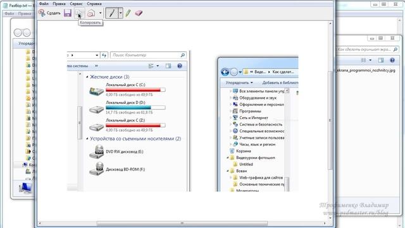Click Back button in background Explorer window
Image resolution: width=405 pixels, height=228 pixels.
pyautogui.click(x=18, y=32)
